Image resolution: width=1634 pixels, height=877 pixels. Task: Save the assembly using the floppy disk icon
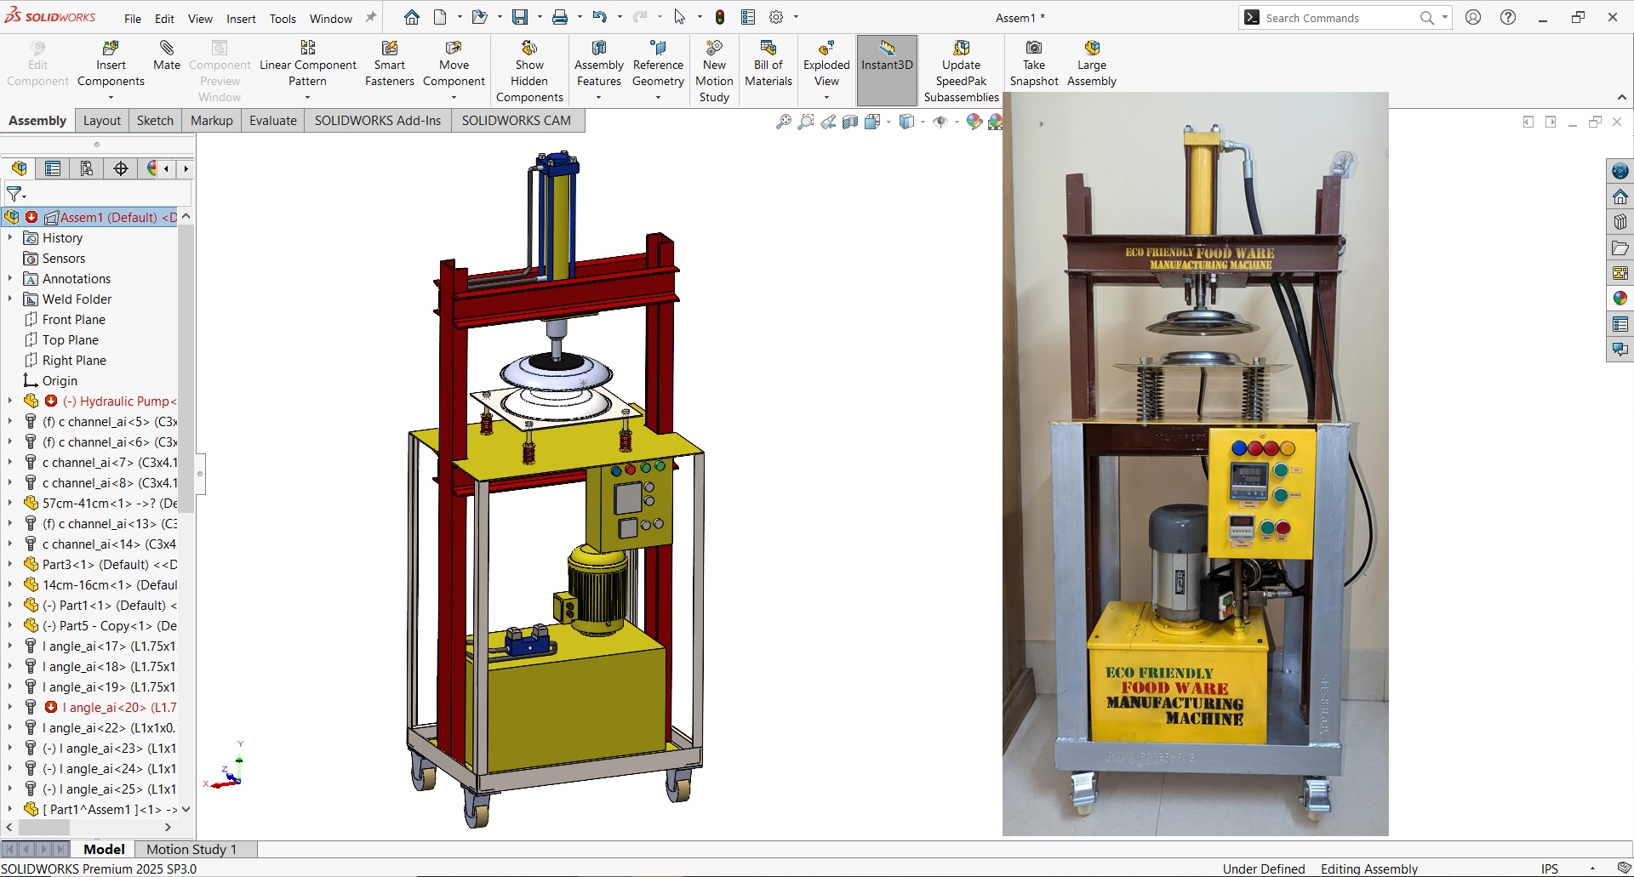[520, 17]
